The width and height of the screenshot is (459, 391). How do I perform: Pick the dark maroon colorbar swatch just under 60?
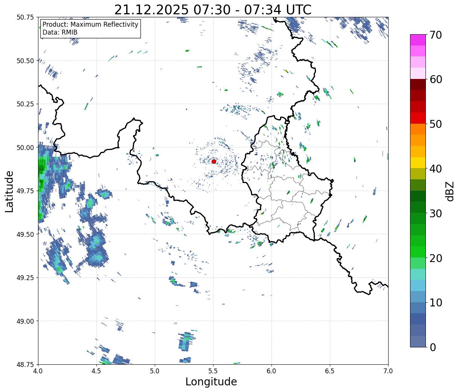418,84
